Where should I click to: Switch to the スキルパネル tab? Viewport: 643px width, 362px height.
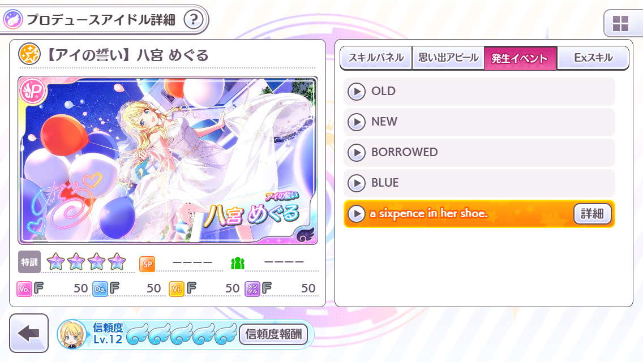pyautogui.click(x=376, y=58)
